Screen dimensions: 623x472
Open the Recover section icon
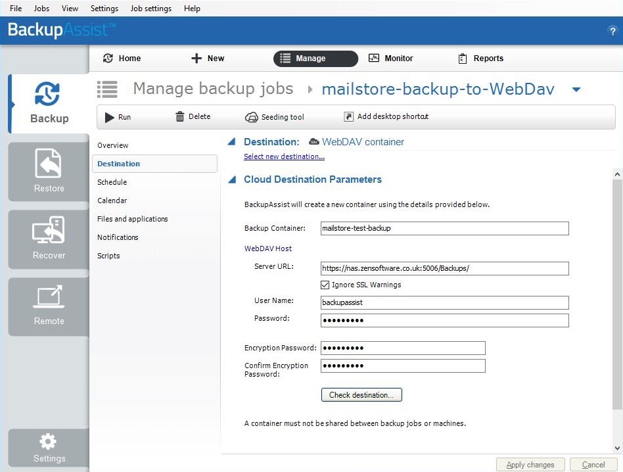[x=49, y=231]
